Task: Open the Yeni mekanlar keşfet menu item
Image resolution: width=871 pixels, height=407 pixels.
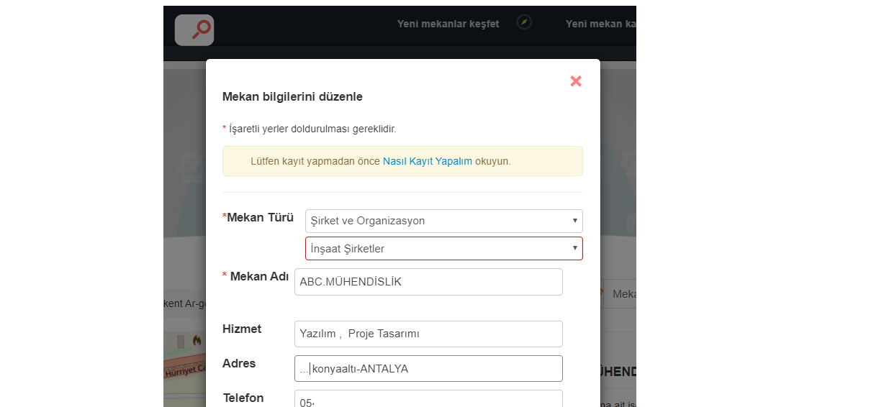Action: click(x=448, y=24)
